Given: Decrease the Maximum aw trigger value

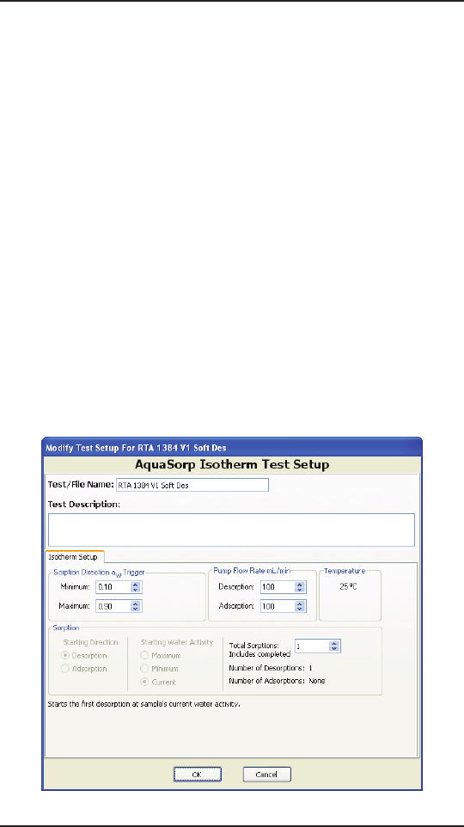Looking at the screenshot, I should pos(136,610).
